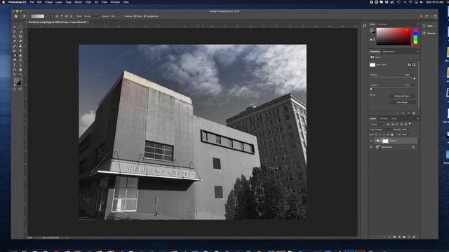The image size is (449, 252).
Task: Open the gradient picker dropdown arrow
Action: tap(45, 16)
